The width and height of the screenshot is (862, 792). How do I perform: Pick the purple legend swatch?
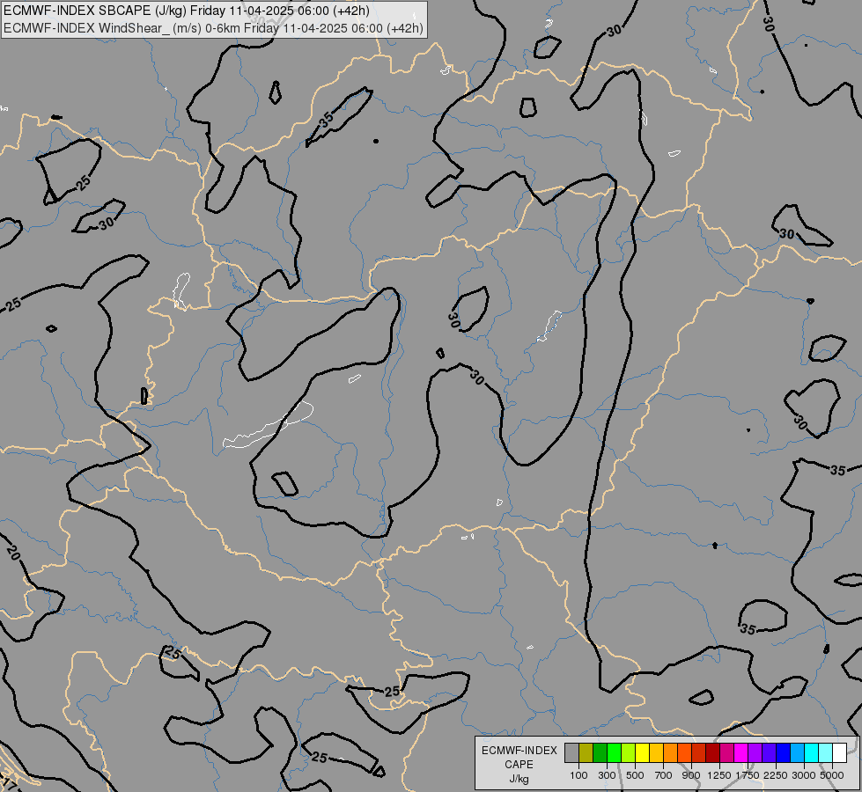coord(755,753)
